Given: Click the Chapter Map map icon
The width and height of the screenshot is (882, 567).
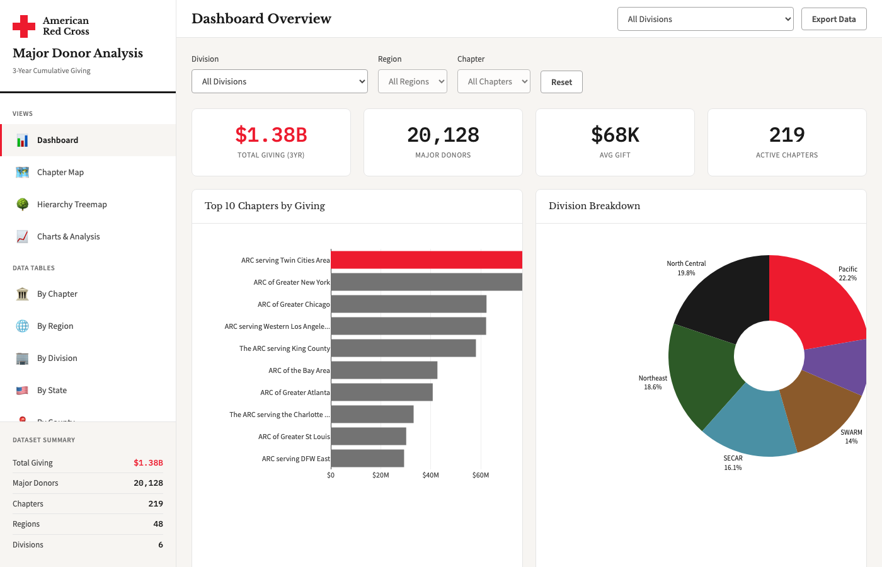Looking at the screenshot, I should 23,173.
